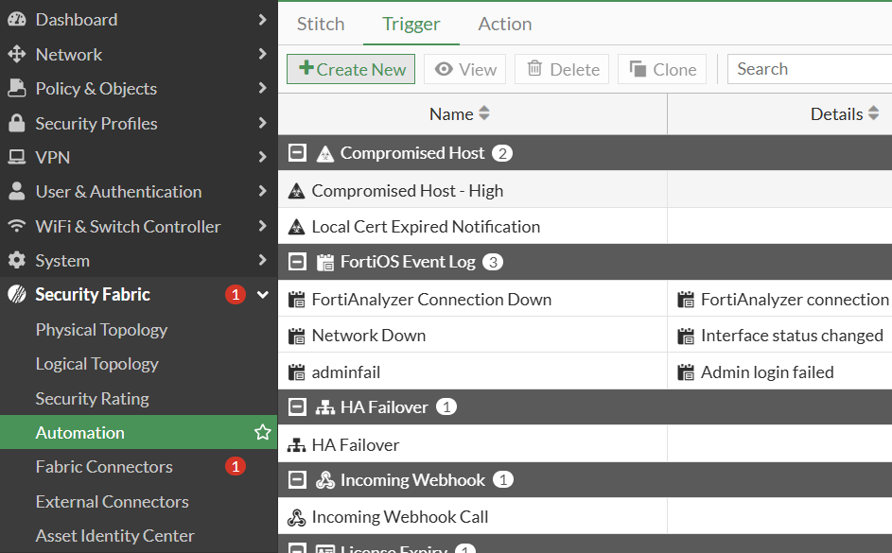892x553 pixels.
Task: Click the biohazard icon beside Compromised Host - High
Action: [296, 191]
